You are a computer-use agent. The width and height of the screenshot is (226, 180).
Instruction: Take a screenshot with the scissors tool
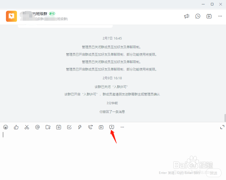[27, 127]
